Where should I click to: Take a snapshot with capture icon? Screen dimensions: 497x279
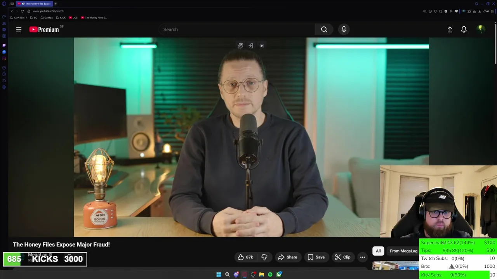click(x=441, y=11)
